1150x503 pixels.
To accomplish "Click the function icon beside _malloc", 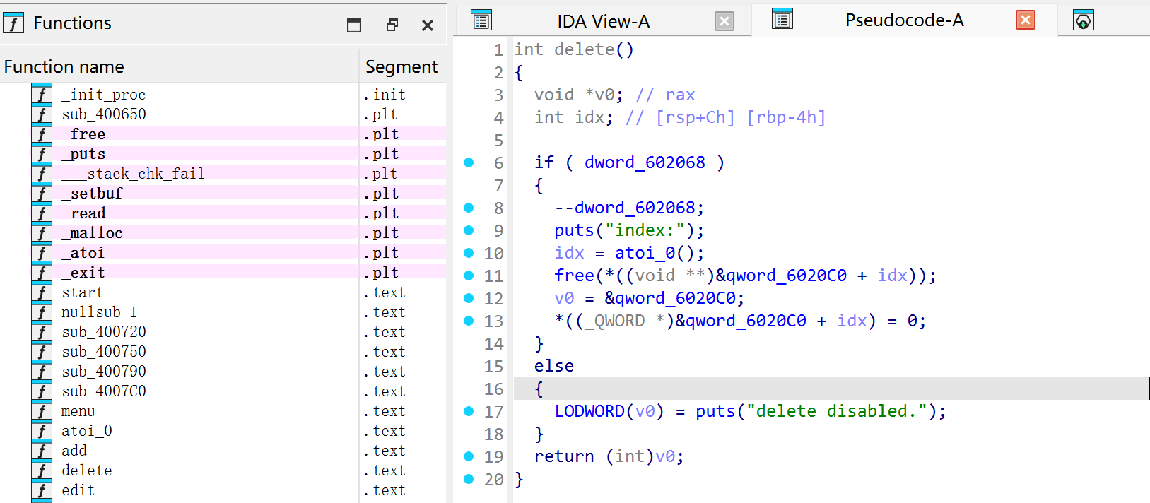I will point(42,233).
